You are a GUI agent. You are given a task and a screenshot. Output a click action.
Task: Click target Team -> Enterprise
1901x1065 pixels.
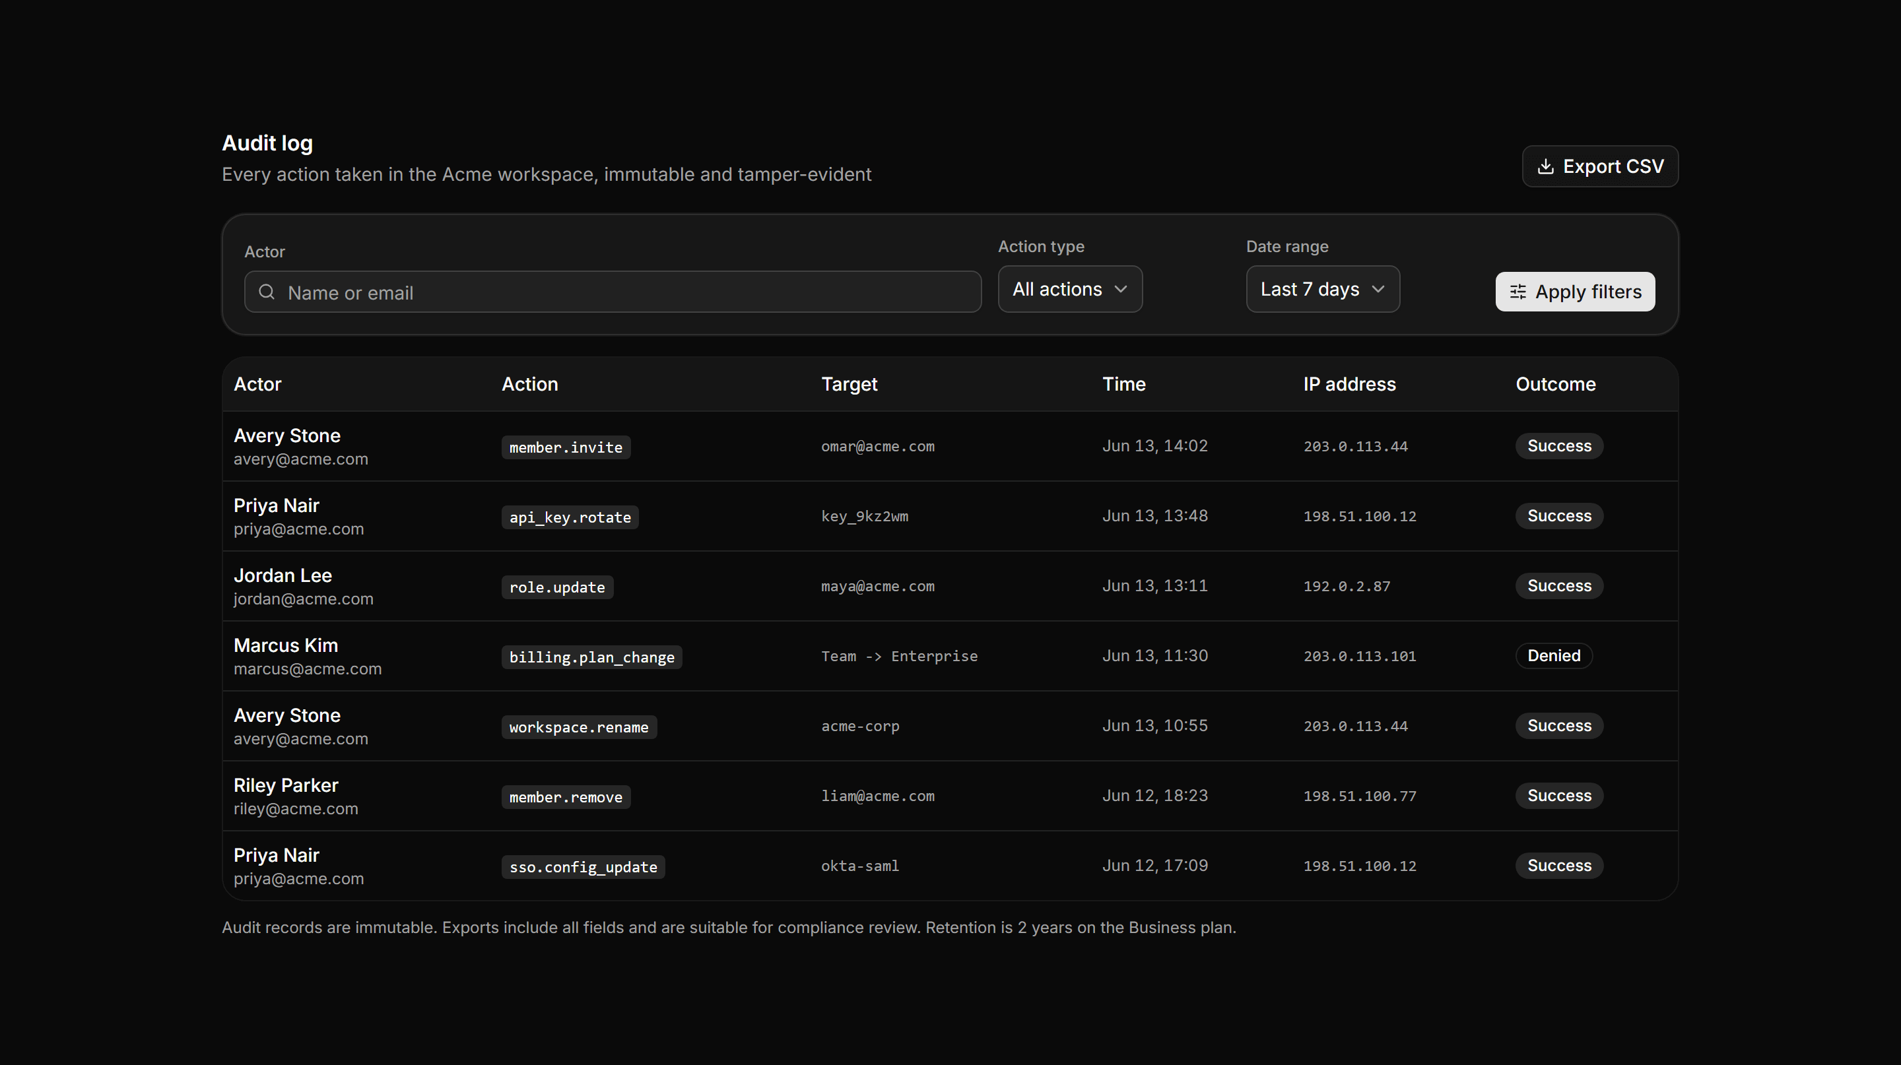[900, 656]
